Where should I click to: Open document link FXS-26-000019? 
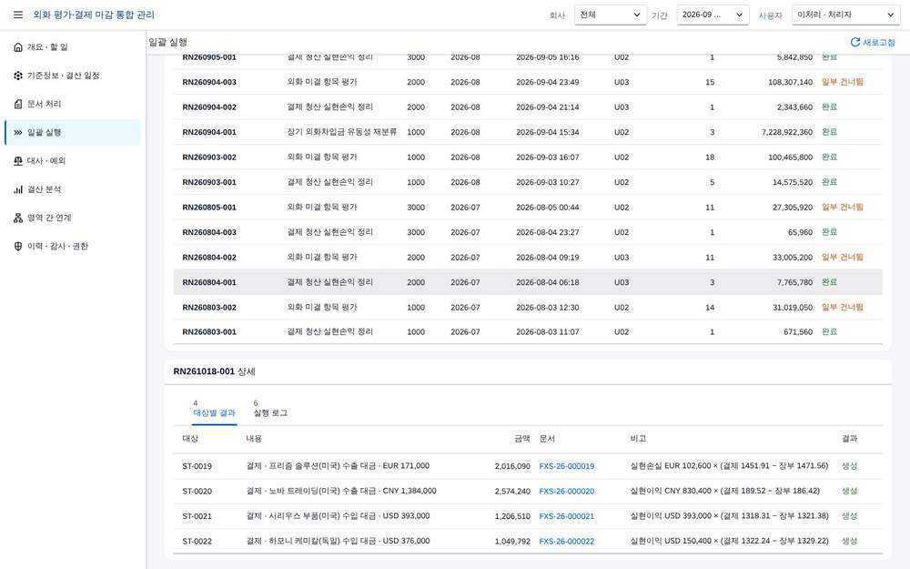pos(566,466)
